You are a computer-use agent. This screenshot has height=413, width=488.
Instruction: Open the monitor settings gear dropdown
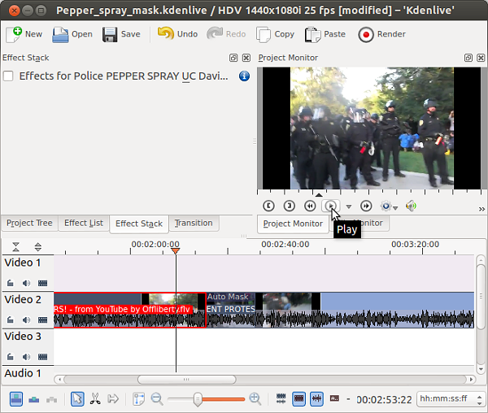(x=387, y=206)
